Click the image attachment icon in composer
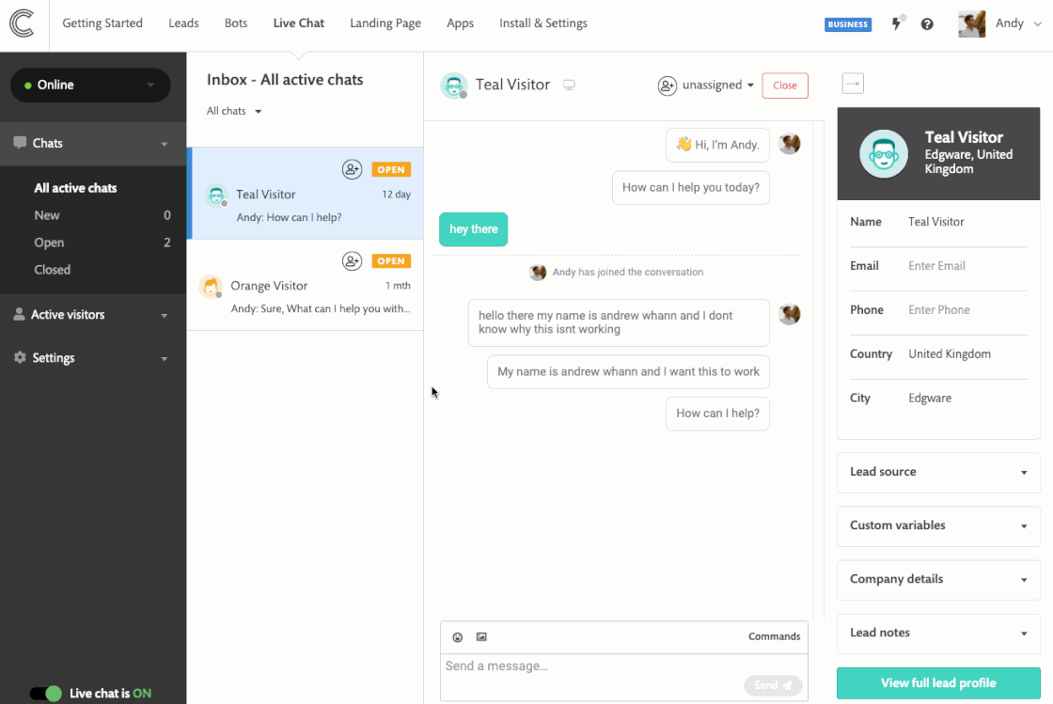Viewport: 1053px width, 704px height. pyautogui.click(x=481, y=637)
